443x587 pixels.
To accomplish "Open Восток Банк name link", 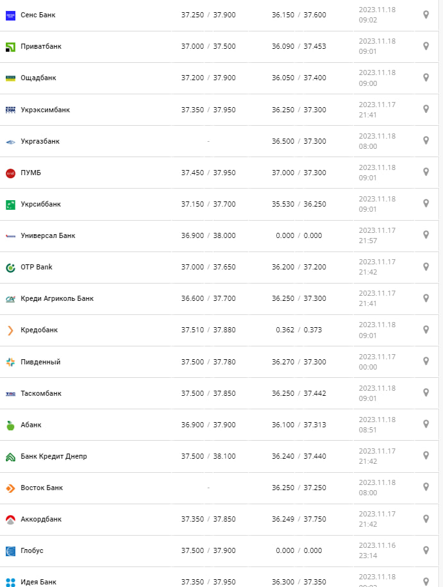I will coord(42,488).
